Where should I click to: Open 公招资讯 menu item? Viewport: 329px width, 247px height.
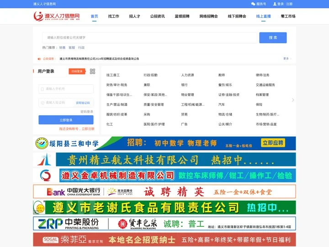point(157,16)
